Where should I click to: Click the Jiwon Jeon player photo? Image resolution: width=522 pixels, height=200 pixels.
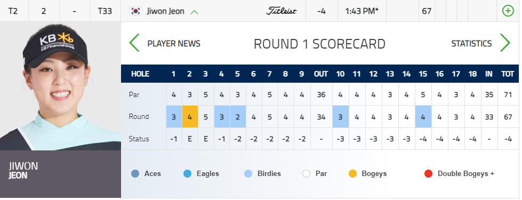[60, 86]
